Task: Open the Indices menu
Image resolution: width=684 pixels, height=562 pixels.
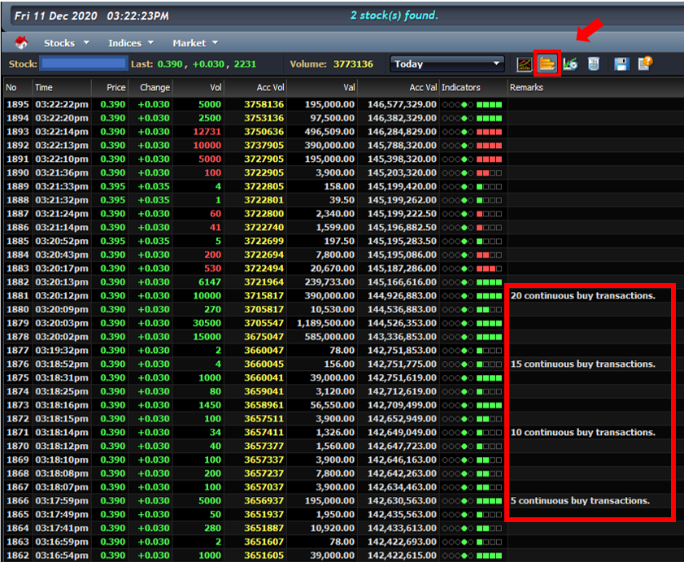Action: (123, 42)
